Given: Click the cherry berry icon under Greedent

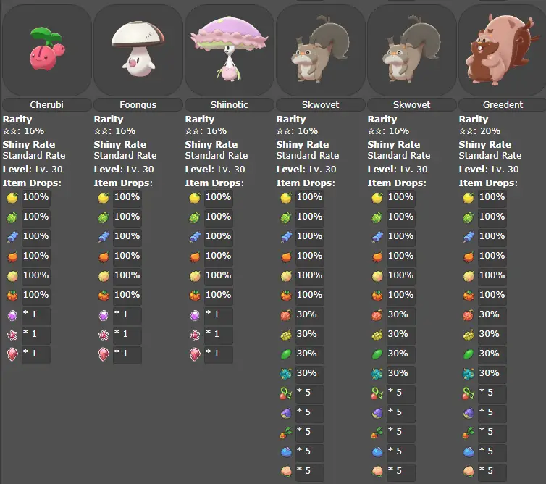Looking at the screenshot, I should point(468,393).
